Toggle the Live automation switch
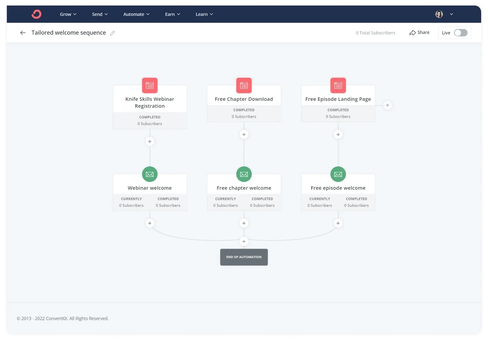Screen dimensions: 488x343 click(x=461, y=33)
